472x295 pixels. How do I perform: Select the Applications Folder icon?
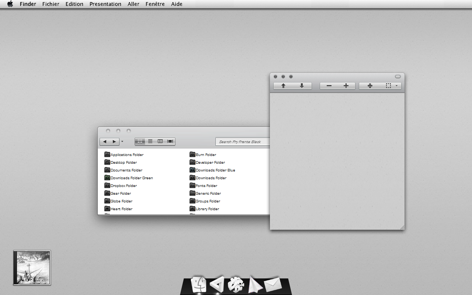pyautogui.click(x=107, y=155)
